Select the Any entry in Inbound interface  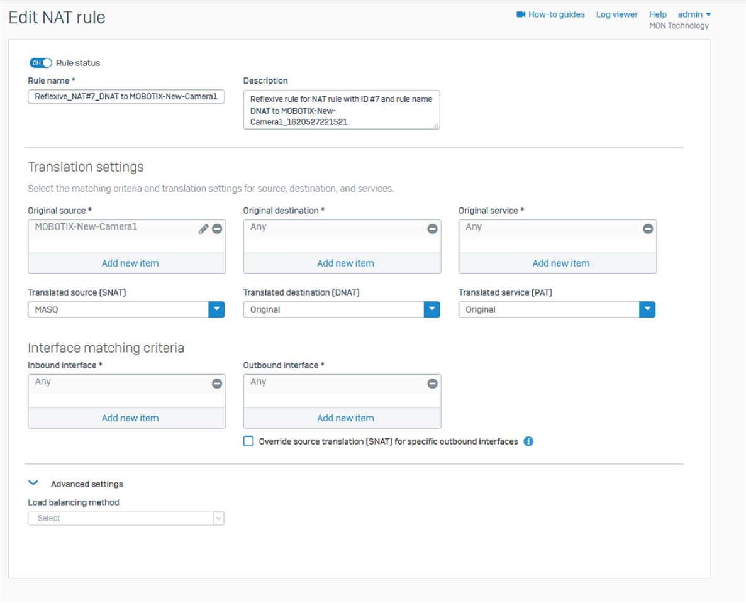point(43,382)
